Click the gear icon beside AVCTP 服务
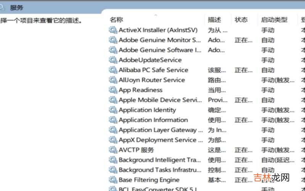 pos(113,150)
